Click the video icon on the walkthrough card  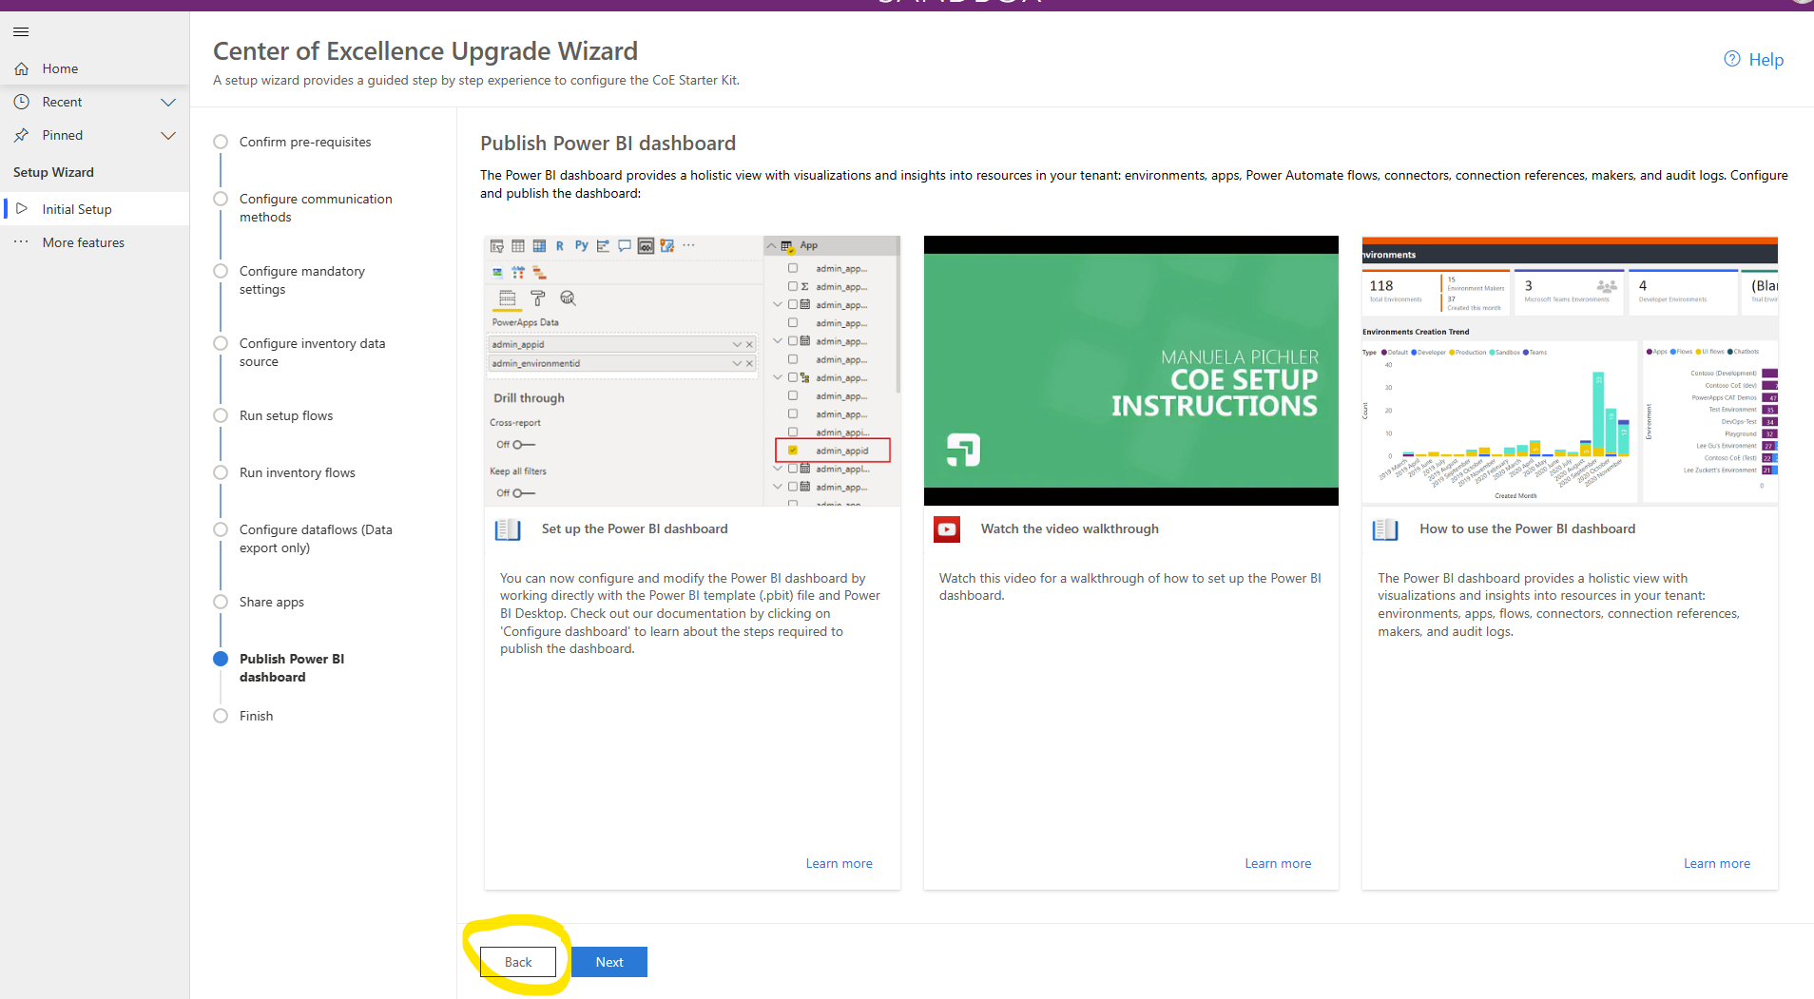point(946,529)
